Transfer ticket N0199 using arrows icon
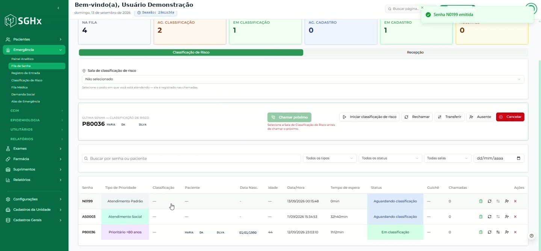 tap(498, 201)
